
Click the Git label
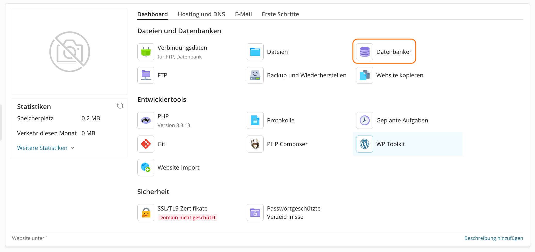[161, 144]
